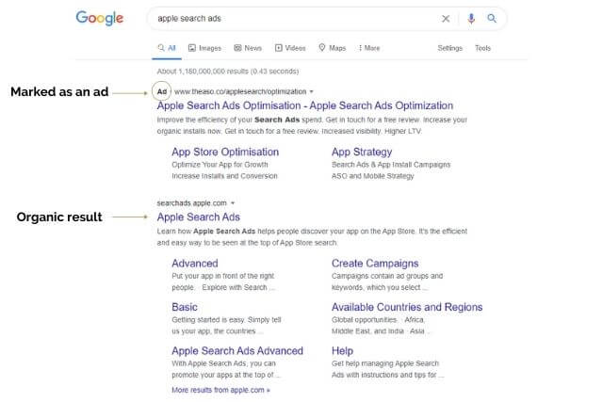This screenshot has height=402, width=603.
Task: Open search Settings
Action: [x=450, y=48]
